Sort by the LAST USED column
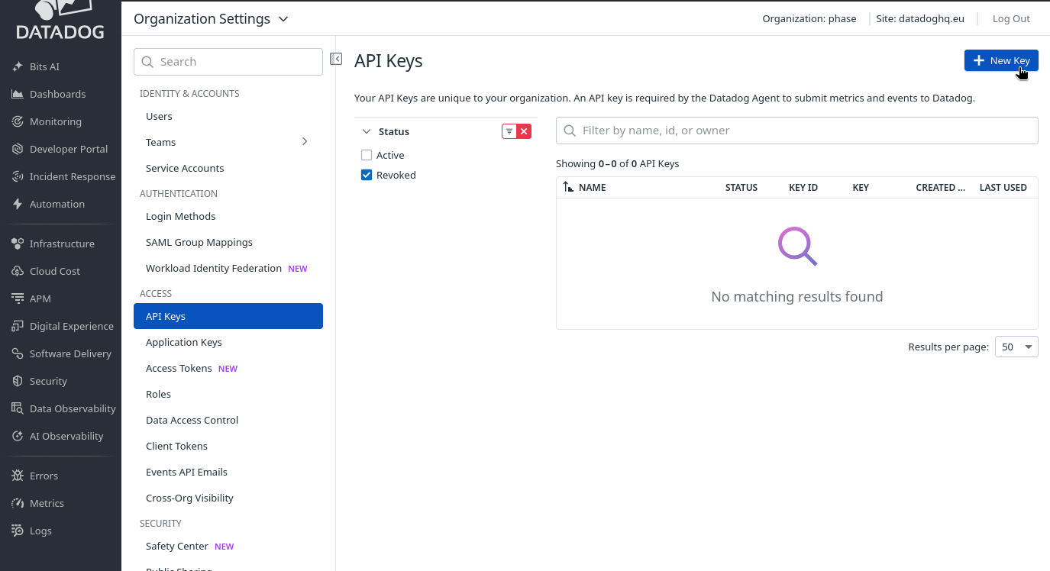The height and width of the screenshot is (571, 1050). pos(1003,187)
